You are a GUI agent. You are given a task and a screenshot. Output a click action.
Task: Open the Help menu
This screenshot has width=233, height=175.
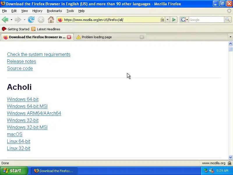pyautogui.click(x=82, y=11)
